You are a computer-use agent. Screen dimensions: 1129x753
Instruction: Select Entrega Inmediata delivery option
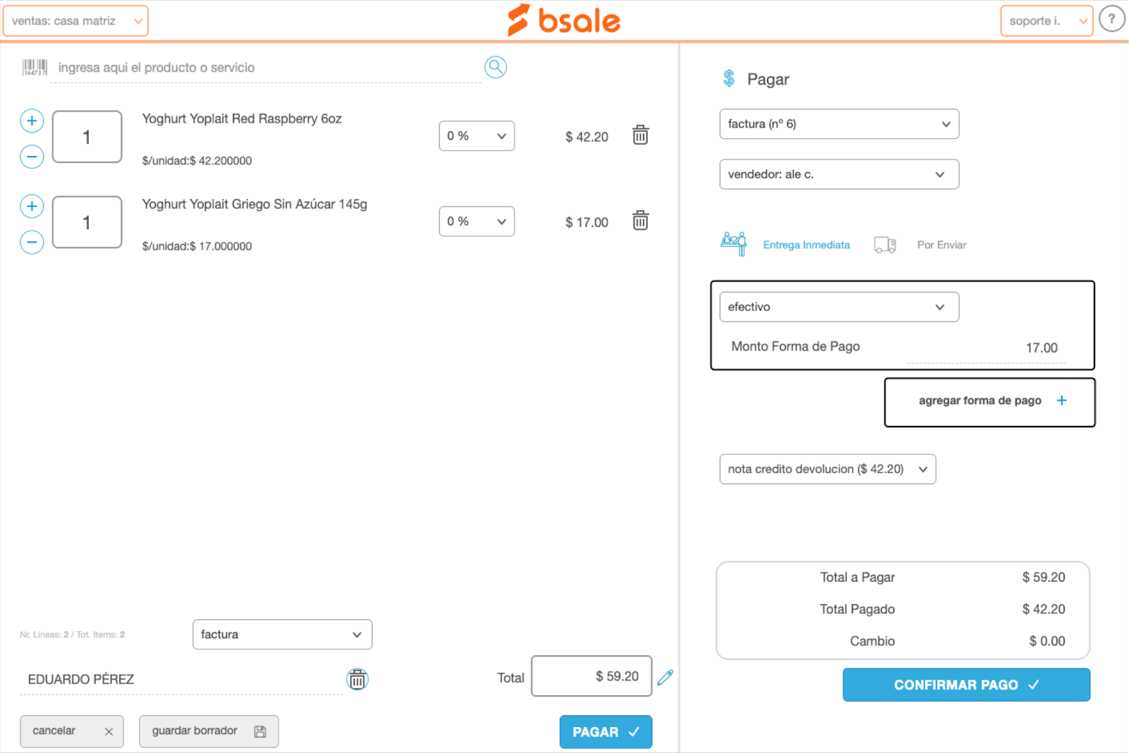point(806,245)
